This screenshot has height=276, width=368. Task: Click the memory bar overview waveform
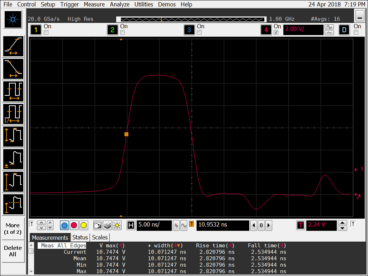click(x=191, y=19)
